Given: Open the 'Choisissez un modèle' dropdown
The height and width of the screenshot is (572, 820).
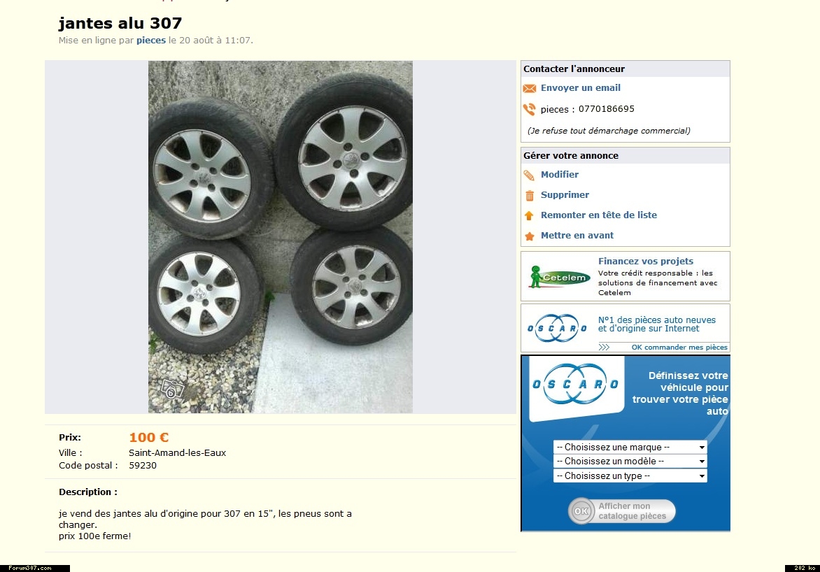Looking at the screenshot, I should [x=630, y=461].
